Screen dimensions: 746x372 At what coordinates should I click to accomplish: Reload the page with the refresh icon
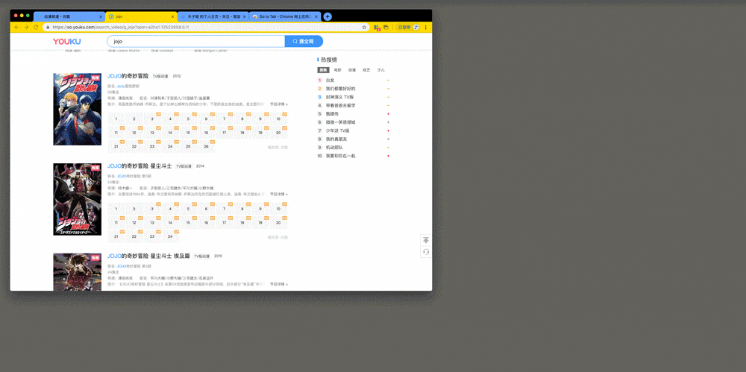(36, 27)
